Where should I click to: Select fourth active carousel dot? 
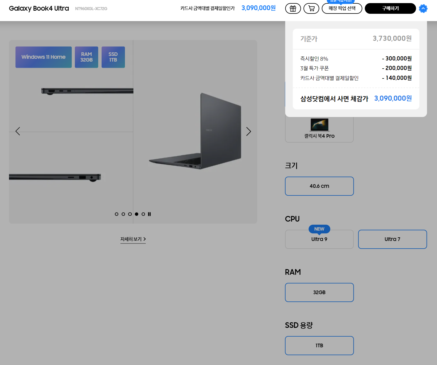coord(136,214)
